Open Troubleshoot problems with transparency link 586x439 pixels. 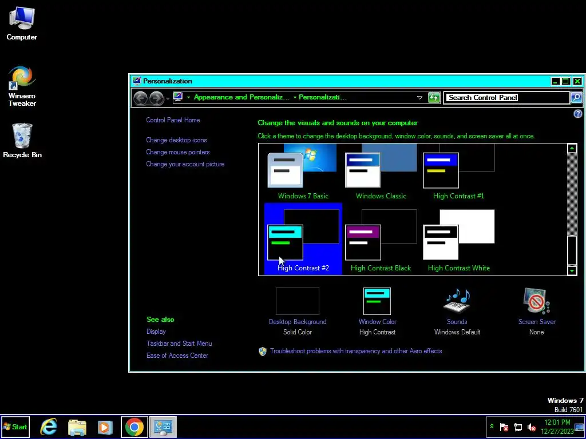tap(356, 351)
